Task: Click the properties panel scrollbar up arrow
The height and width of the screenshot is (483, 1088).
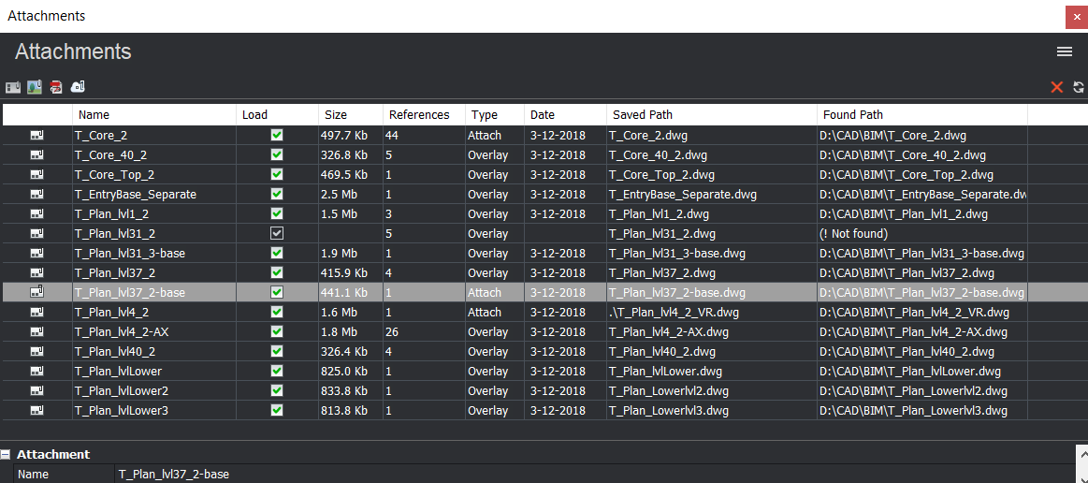Action: click(1081, 456)
